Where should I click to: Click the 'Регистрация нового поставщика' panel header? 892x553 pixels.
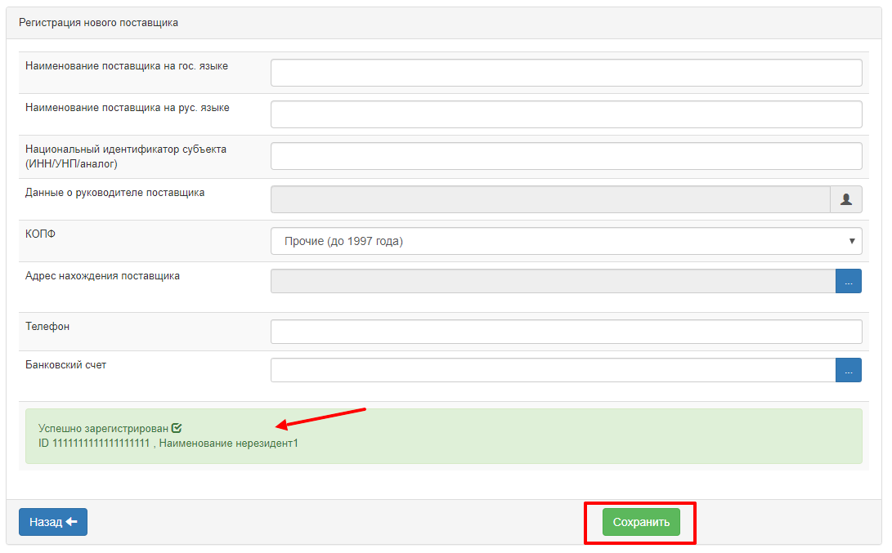pos(99,23)
